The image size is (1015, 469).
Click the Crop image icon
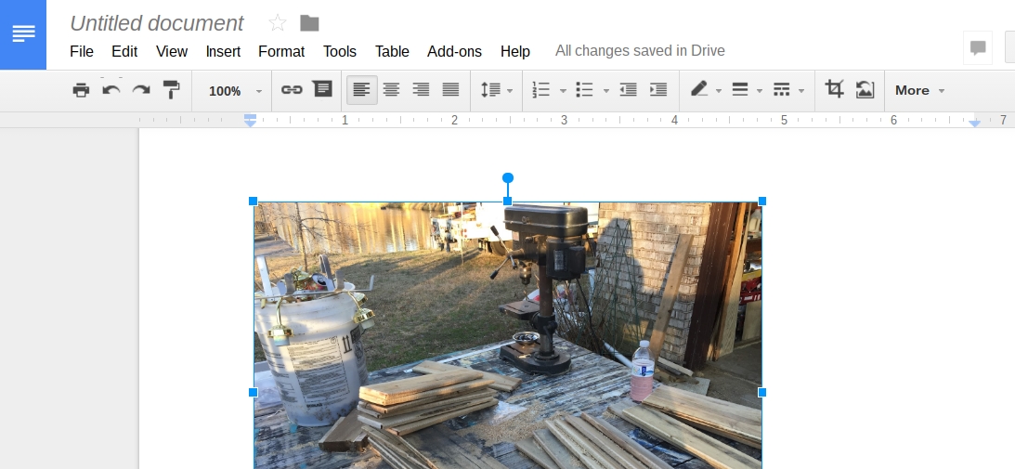[835, 89]
